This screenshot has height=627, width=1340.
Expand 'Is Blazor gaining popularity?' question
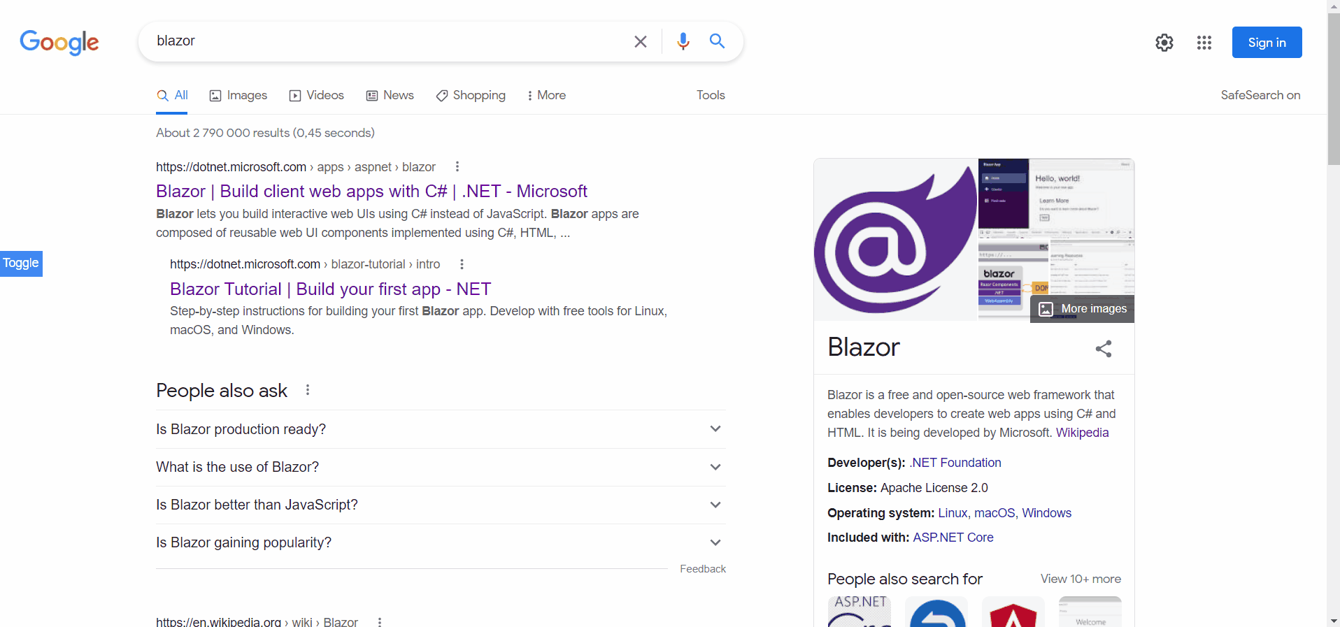pyautogui.click(x=441, y=542)
